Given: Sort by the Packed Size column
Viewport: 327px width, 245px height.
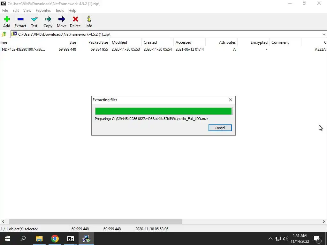Looking at the screenshot, I should [94, 42].
